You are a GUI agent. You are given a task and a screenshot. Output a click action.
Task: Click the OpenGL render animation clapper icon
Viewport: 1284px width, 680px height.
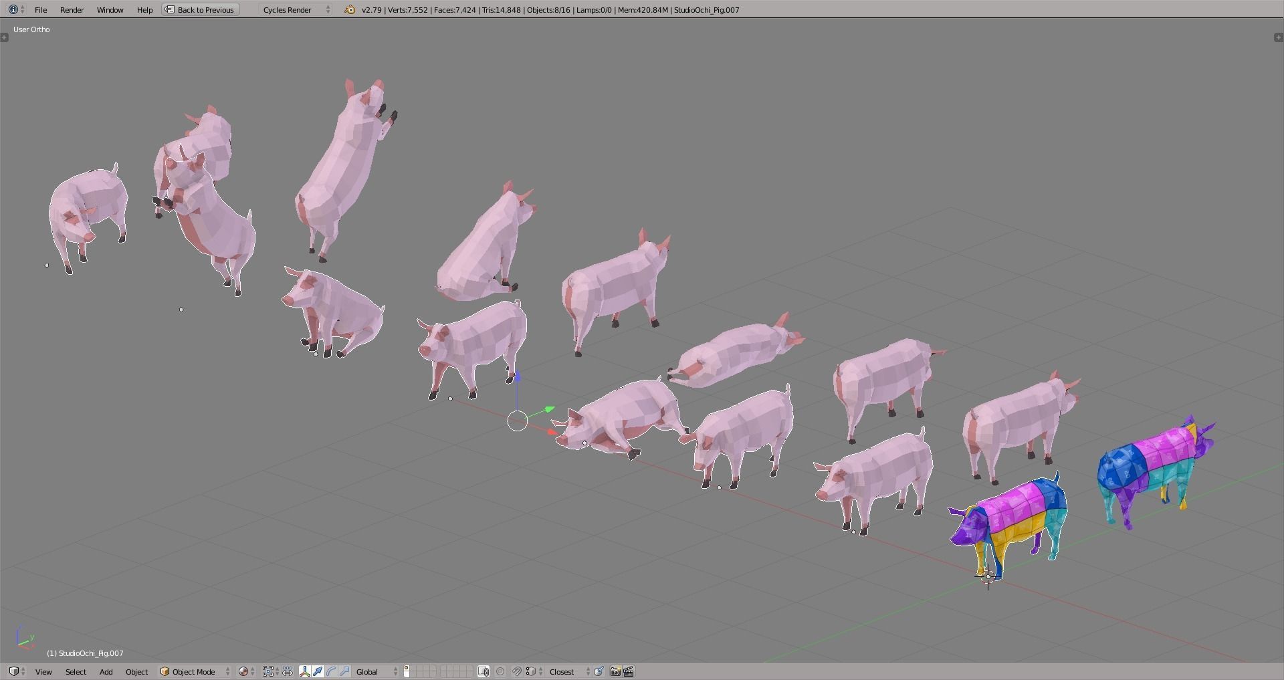click(x=629, y=671)
